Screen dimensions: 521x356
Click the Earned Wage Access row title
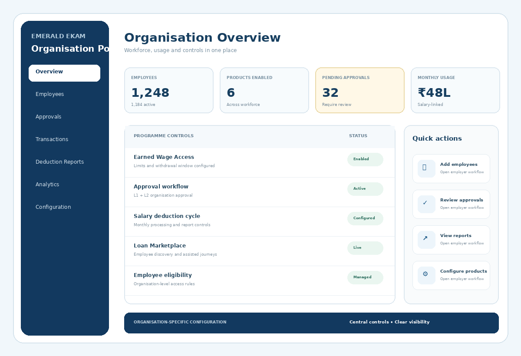164,157
